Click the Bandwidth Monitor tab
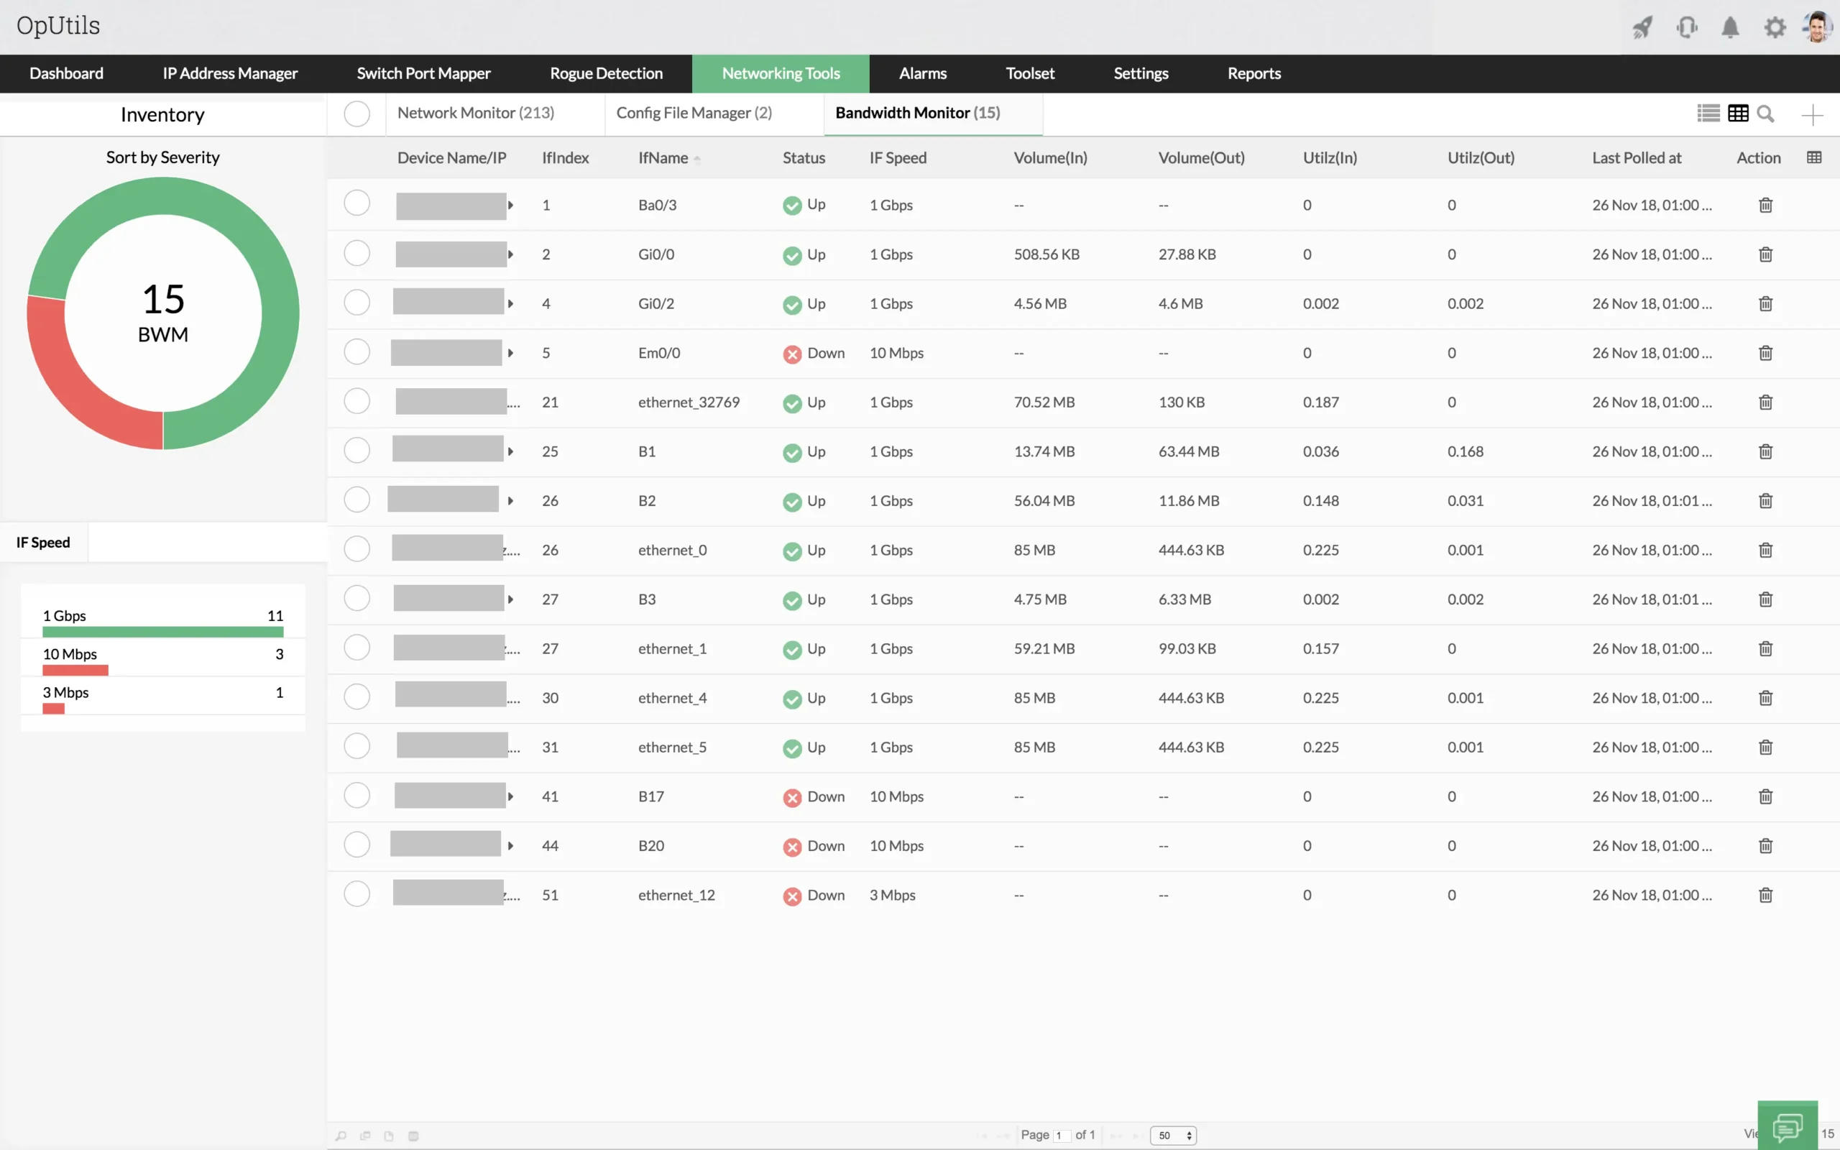Screen dimensions: 1840x1150 pyautogui.click(x=916, y=113)
